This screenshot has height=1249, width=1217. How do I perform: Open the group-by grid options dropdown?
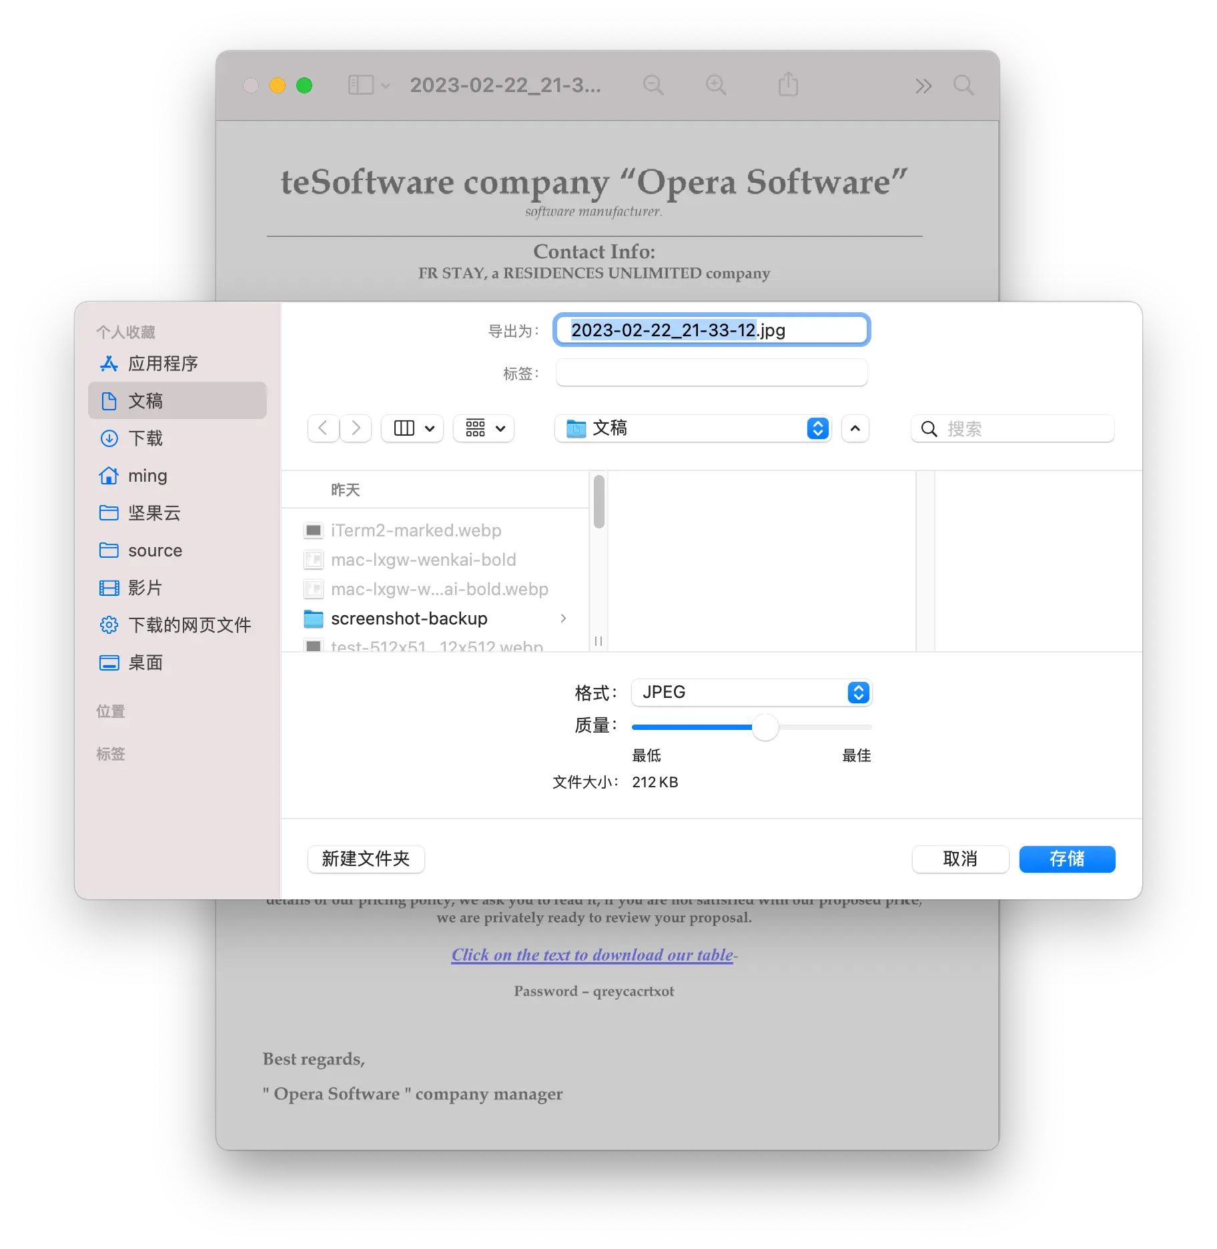(x=484, y=428)
